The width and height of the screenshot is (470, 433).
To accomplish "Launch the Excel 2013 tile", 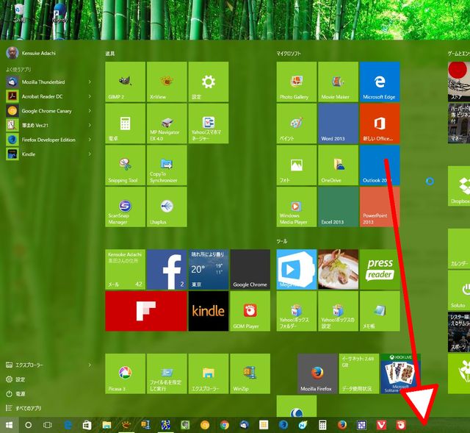I will point(338,207).
